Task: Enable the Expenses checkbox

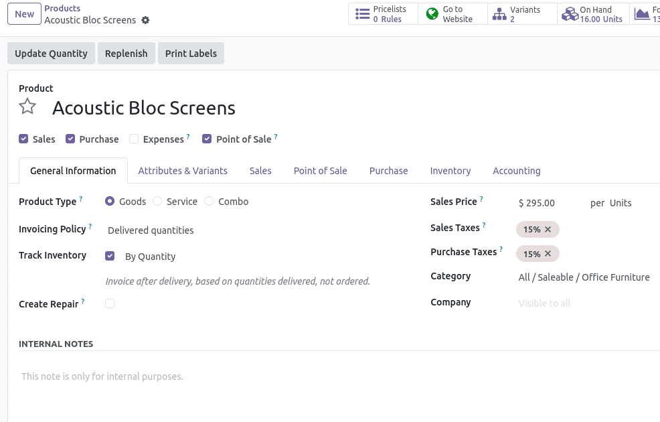Action: 134,139
